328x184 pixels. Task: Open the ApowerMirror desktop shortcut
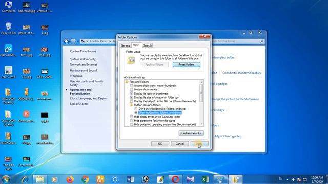[x=8, y=51]
